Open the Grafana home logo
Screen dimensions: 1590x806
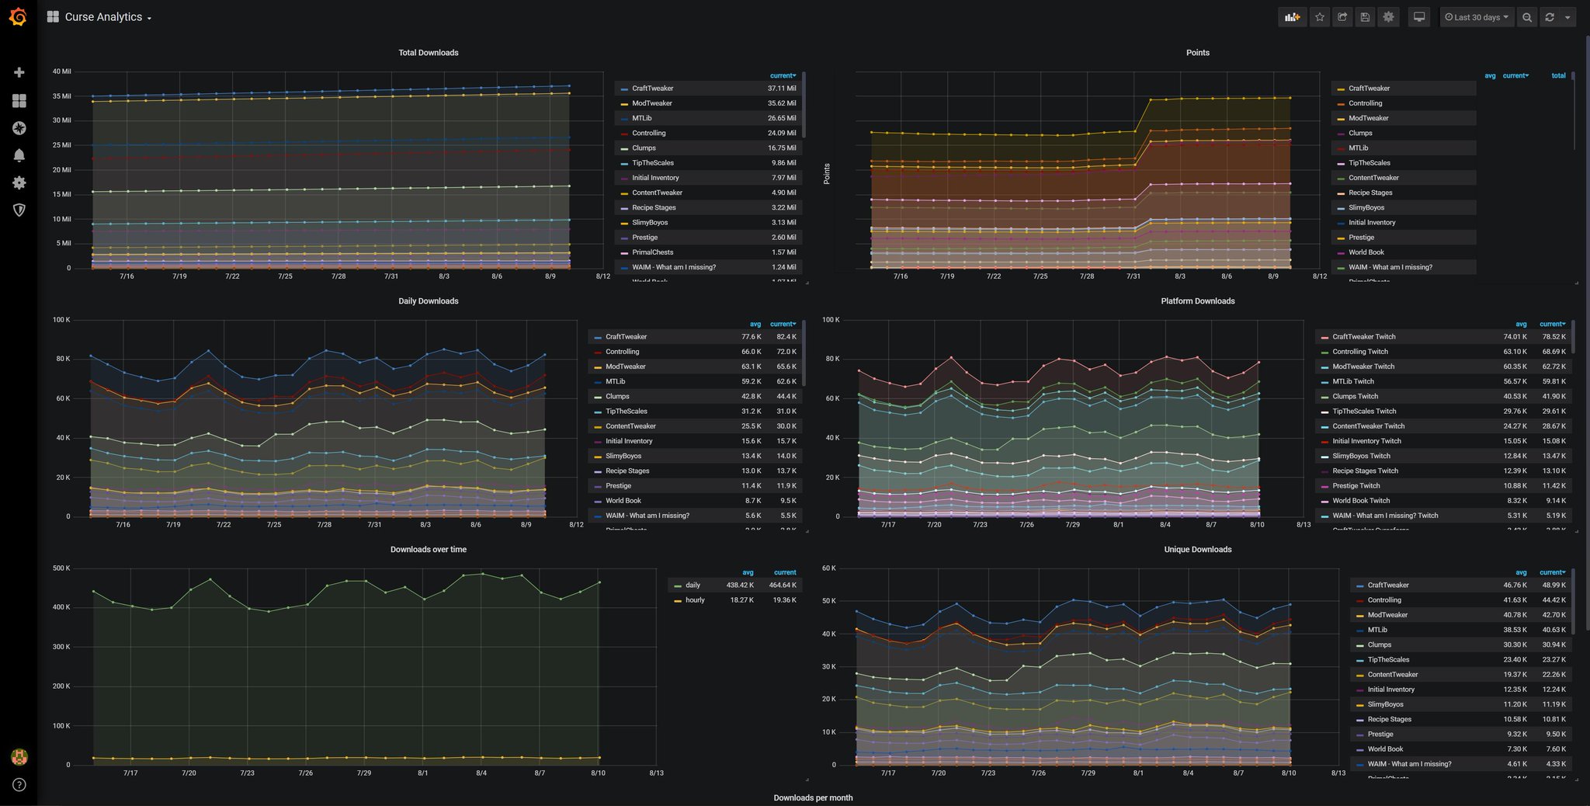(19, 17)
